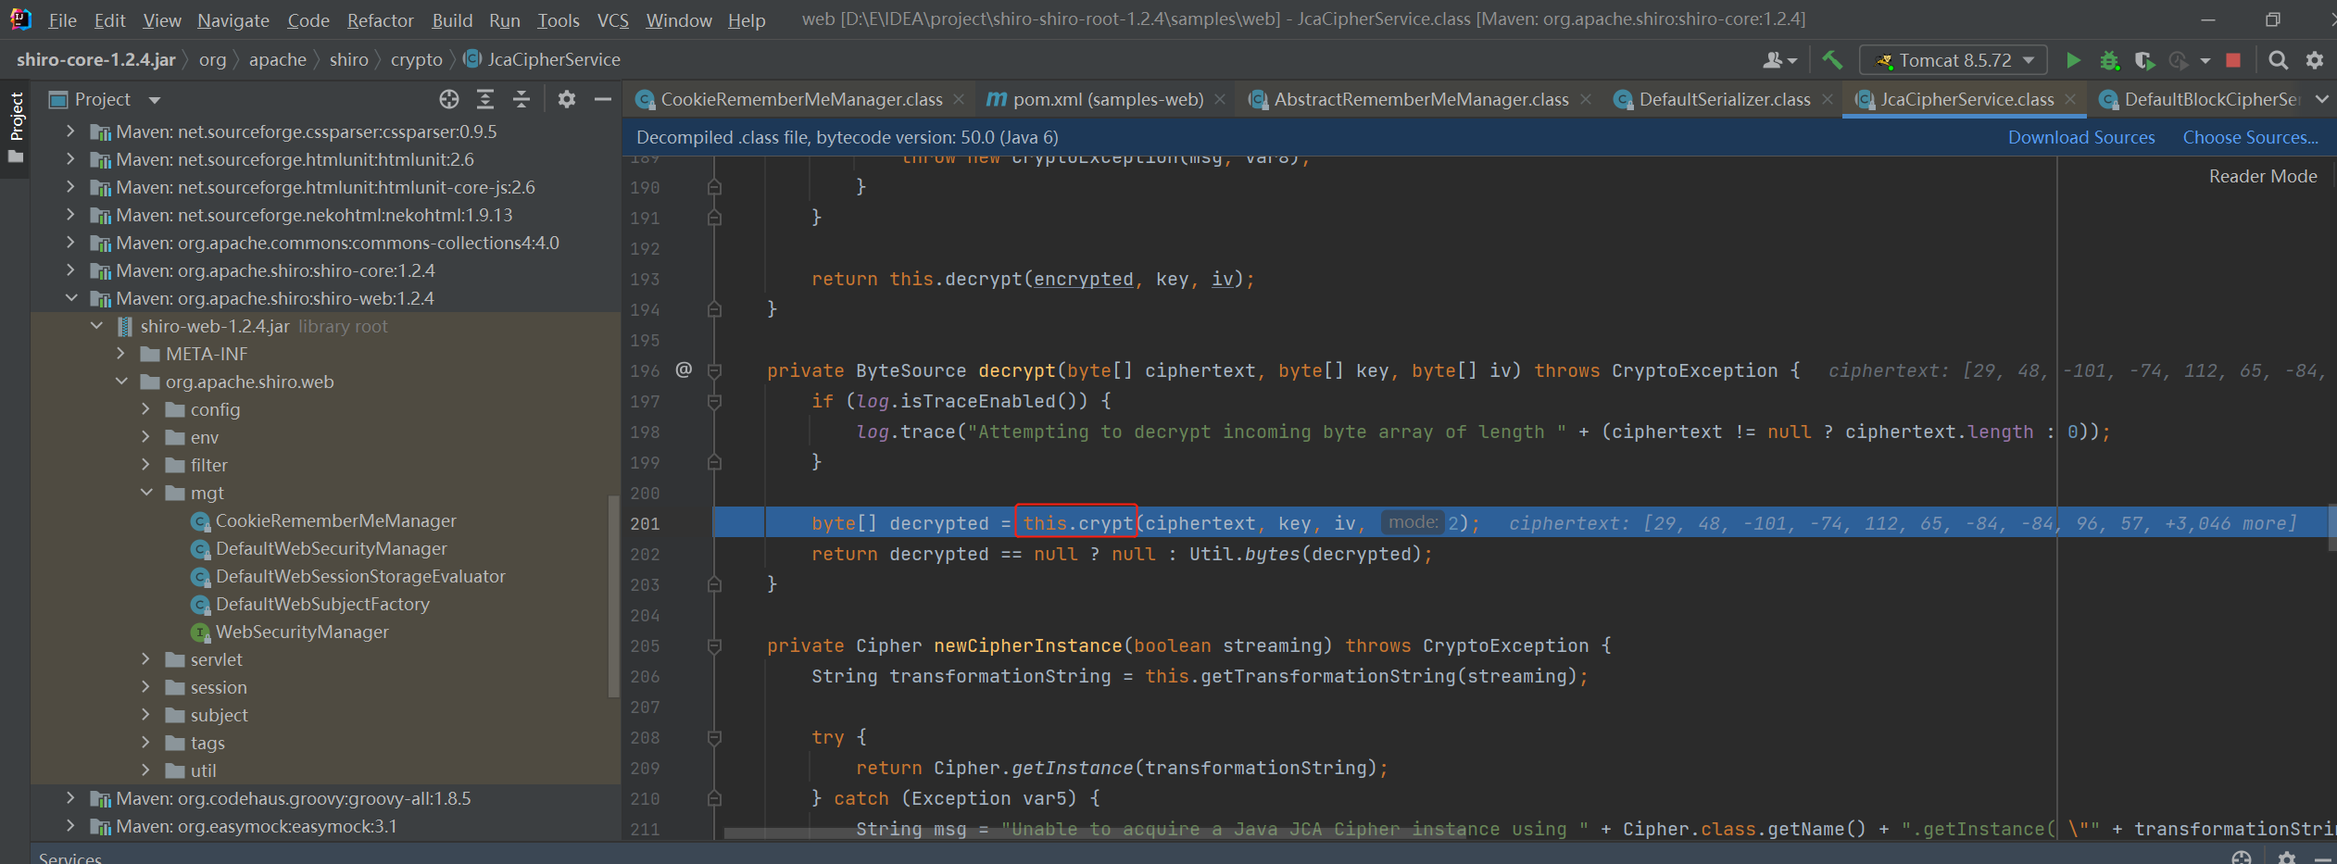The height and width of the screenshot is (864, 2337).
Task: Open the profiler run options dropdown arrow
Action: point(2205,61)
